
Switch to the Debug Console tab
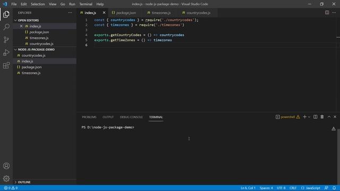(x=131, y=117)
